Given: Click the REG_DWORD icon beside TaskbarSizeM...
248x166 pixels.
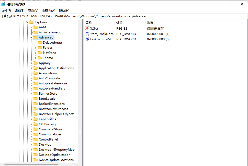Looking at the screenshot, I should pyautogui.click(x=87, y=39).
